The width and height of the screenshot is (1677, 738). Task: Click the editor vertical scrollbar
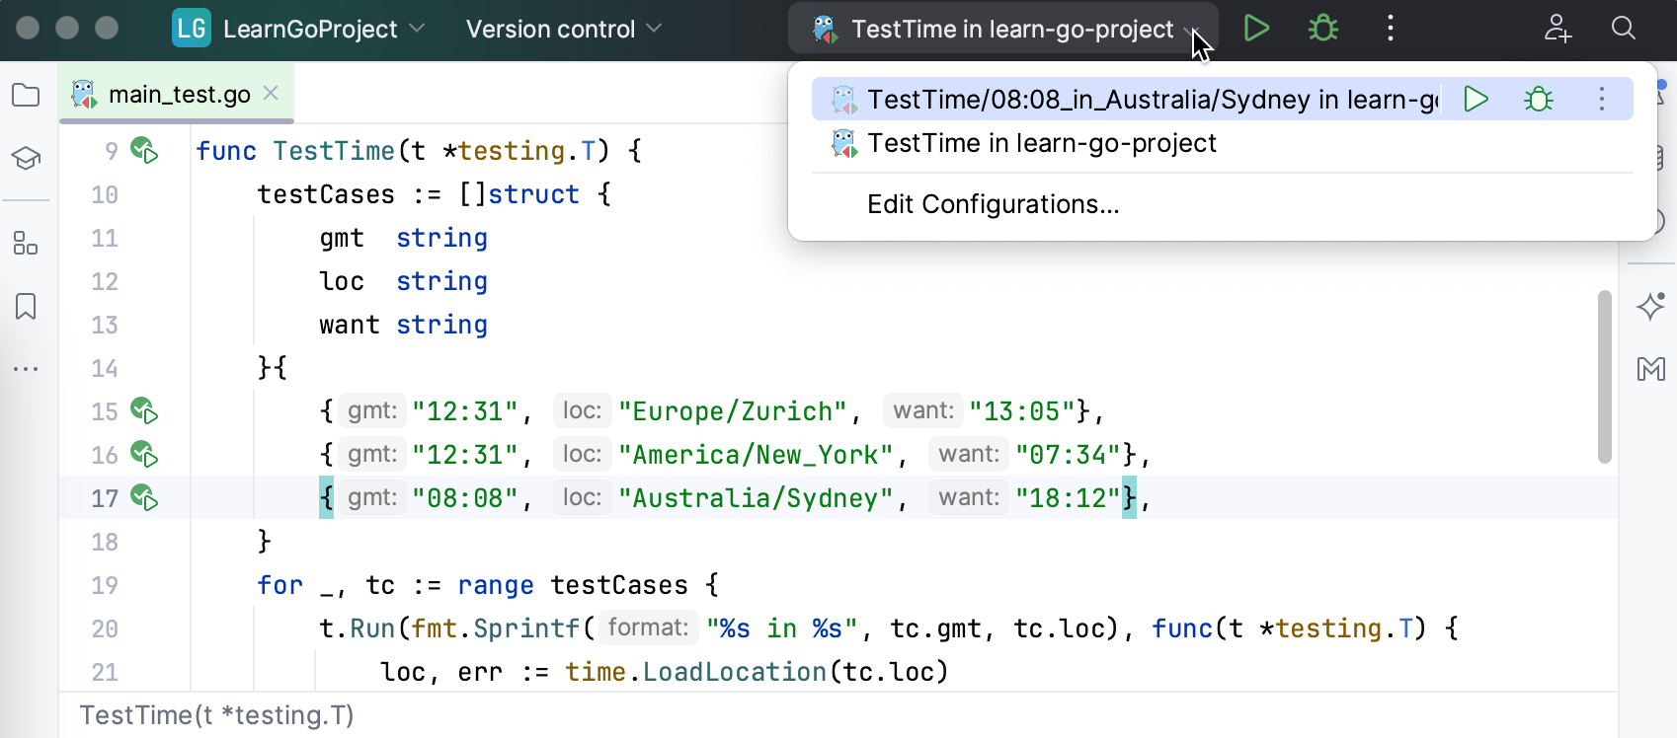[1605, 377]
